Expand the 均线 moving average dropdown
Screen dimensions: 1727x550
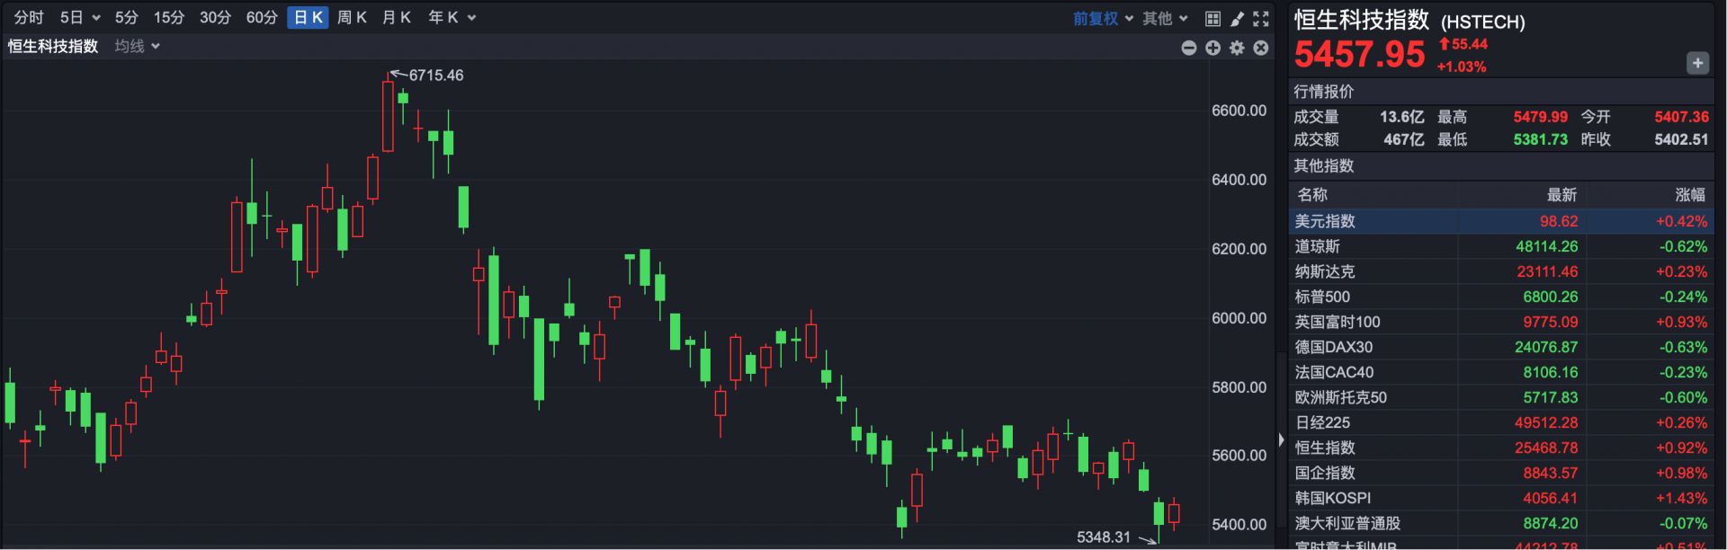(x=137, y=46)
